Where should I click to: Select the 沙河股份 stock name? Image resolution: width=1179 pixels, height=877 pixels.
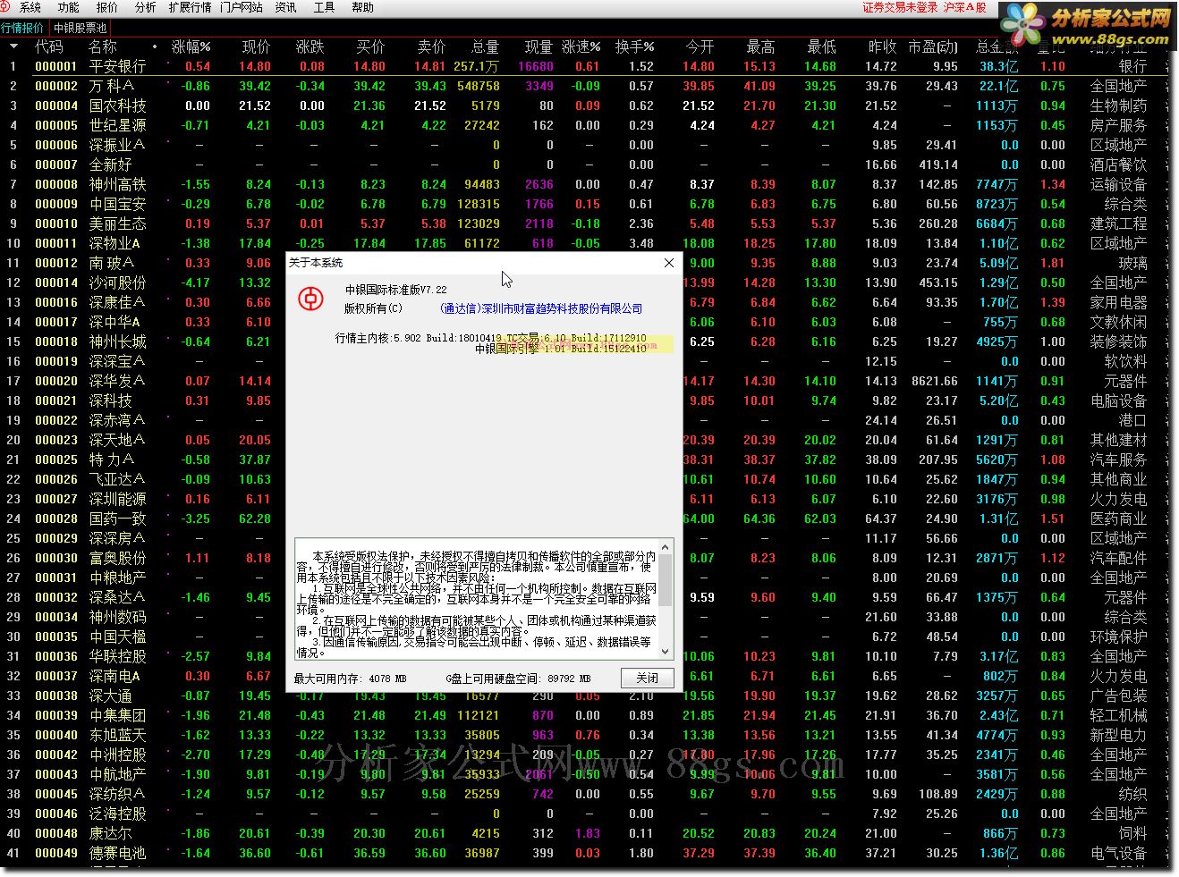(117, 282)
